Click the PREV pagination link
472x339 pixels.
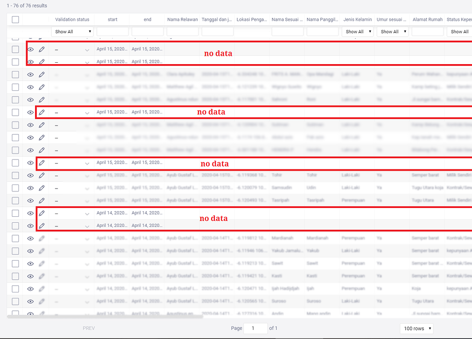pos(88,328)
